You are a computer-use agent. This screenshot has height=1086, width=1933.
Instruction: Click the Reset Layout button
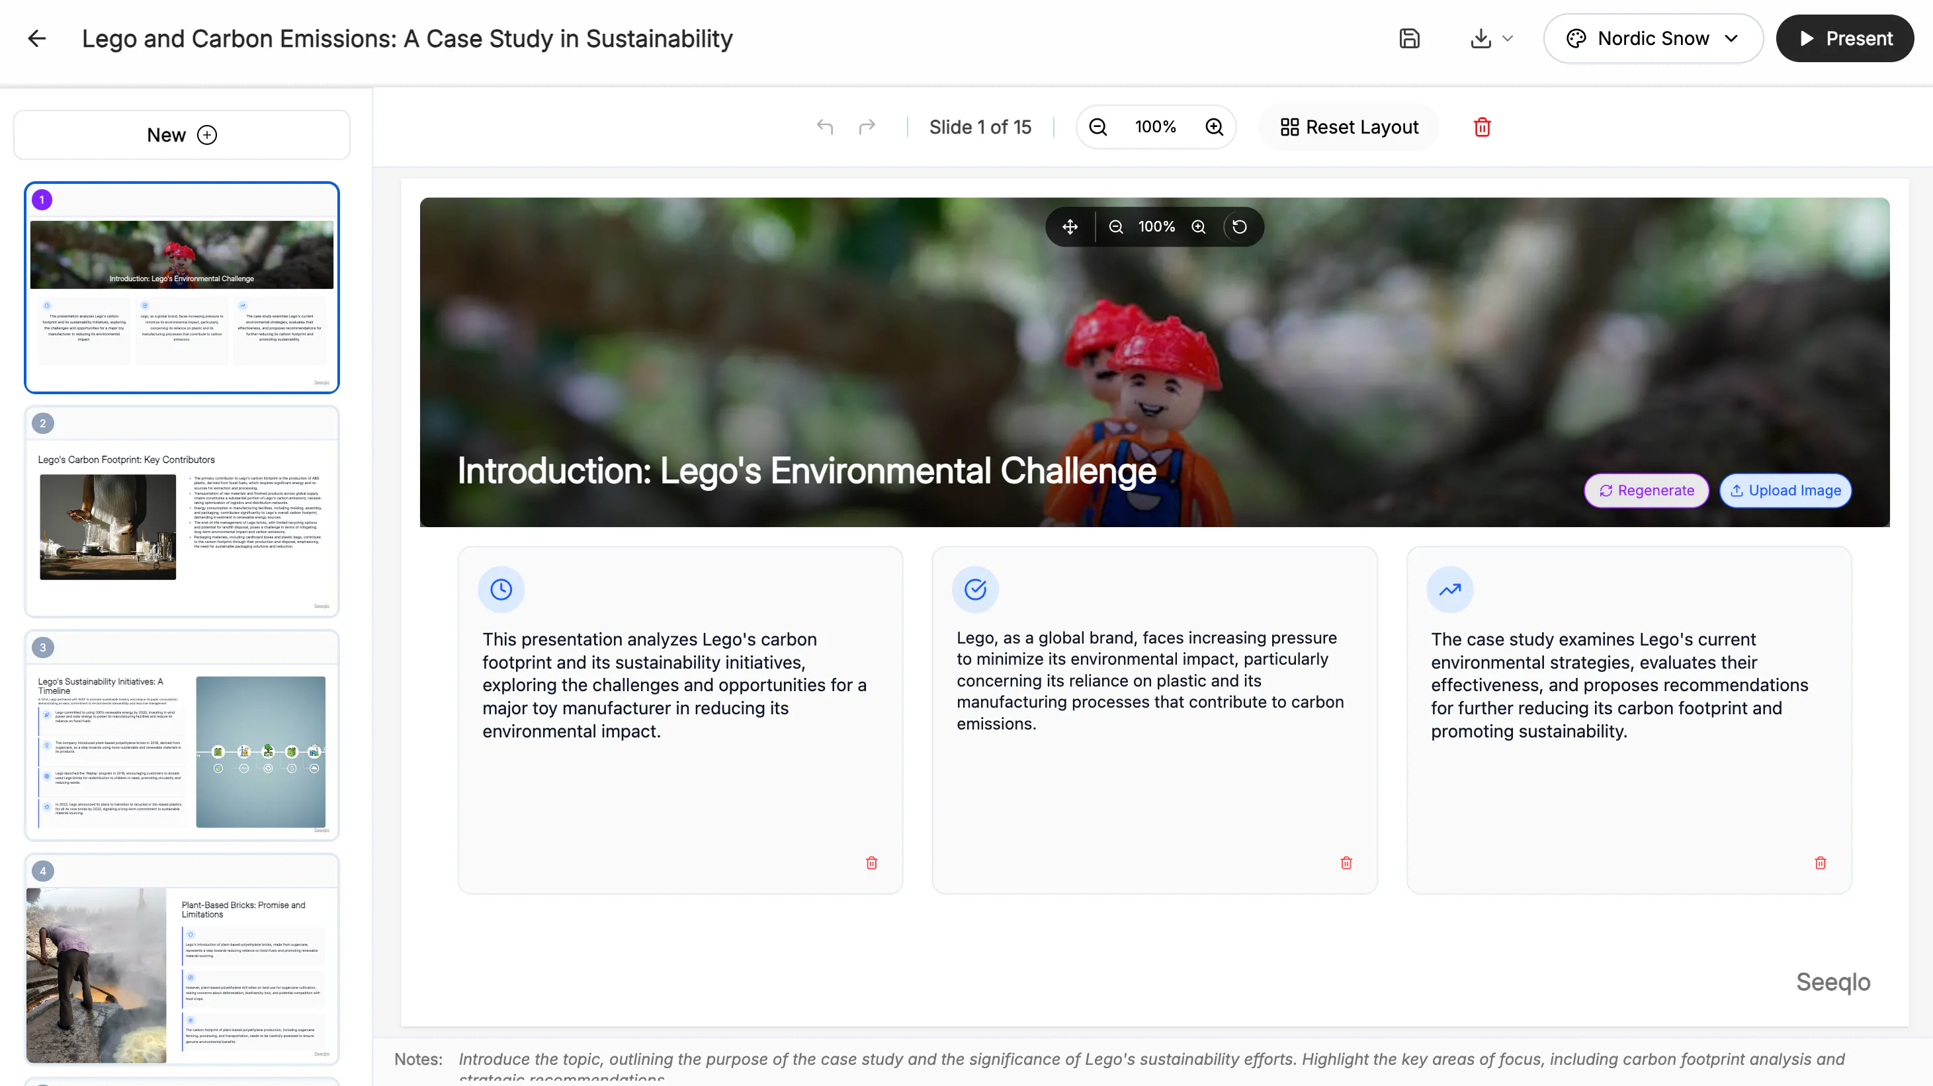[1350, 127]
